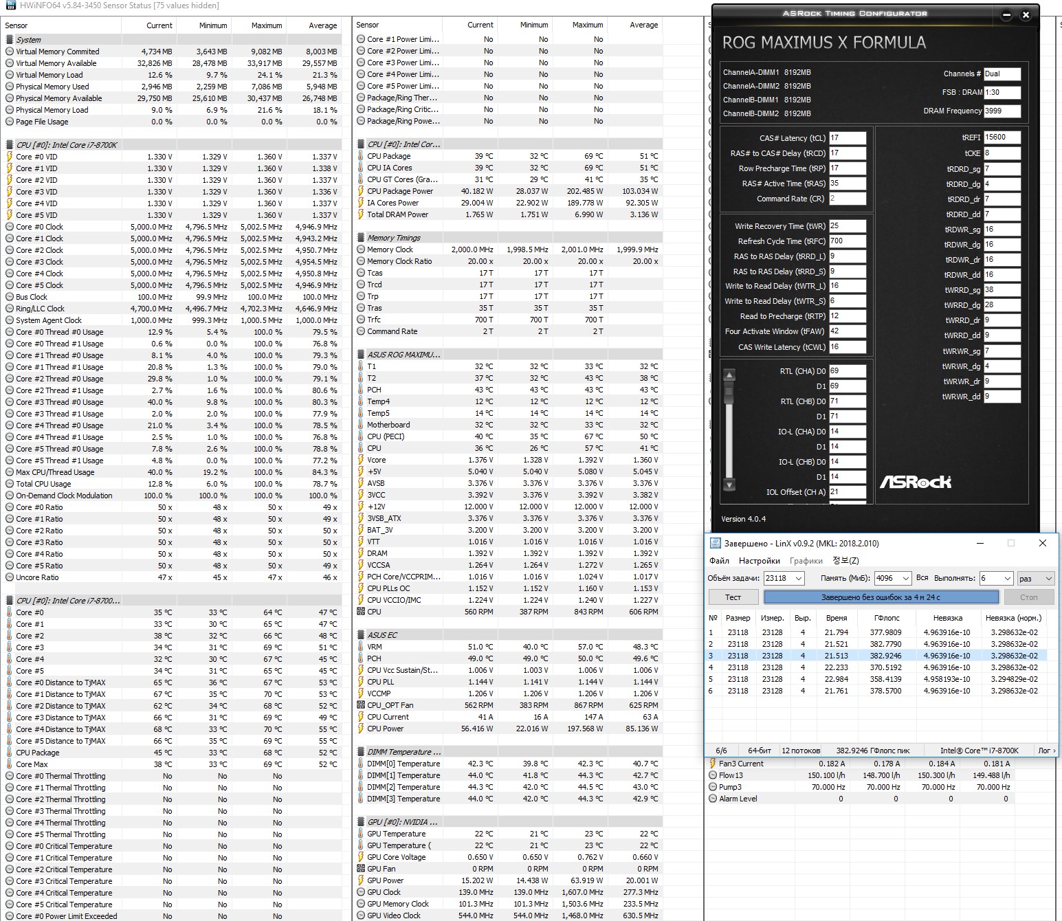
Task: Click the Refresh Cycle Time (tRFC) field
Action: pyautogui.click(x=848, y=241)
